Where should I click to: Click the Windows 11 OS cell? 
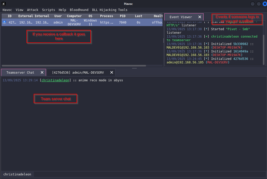coord(90,22)
